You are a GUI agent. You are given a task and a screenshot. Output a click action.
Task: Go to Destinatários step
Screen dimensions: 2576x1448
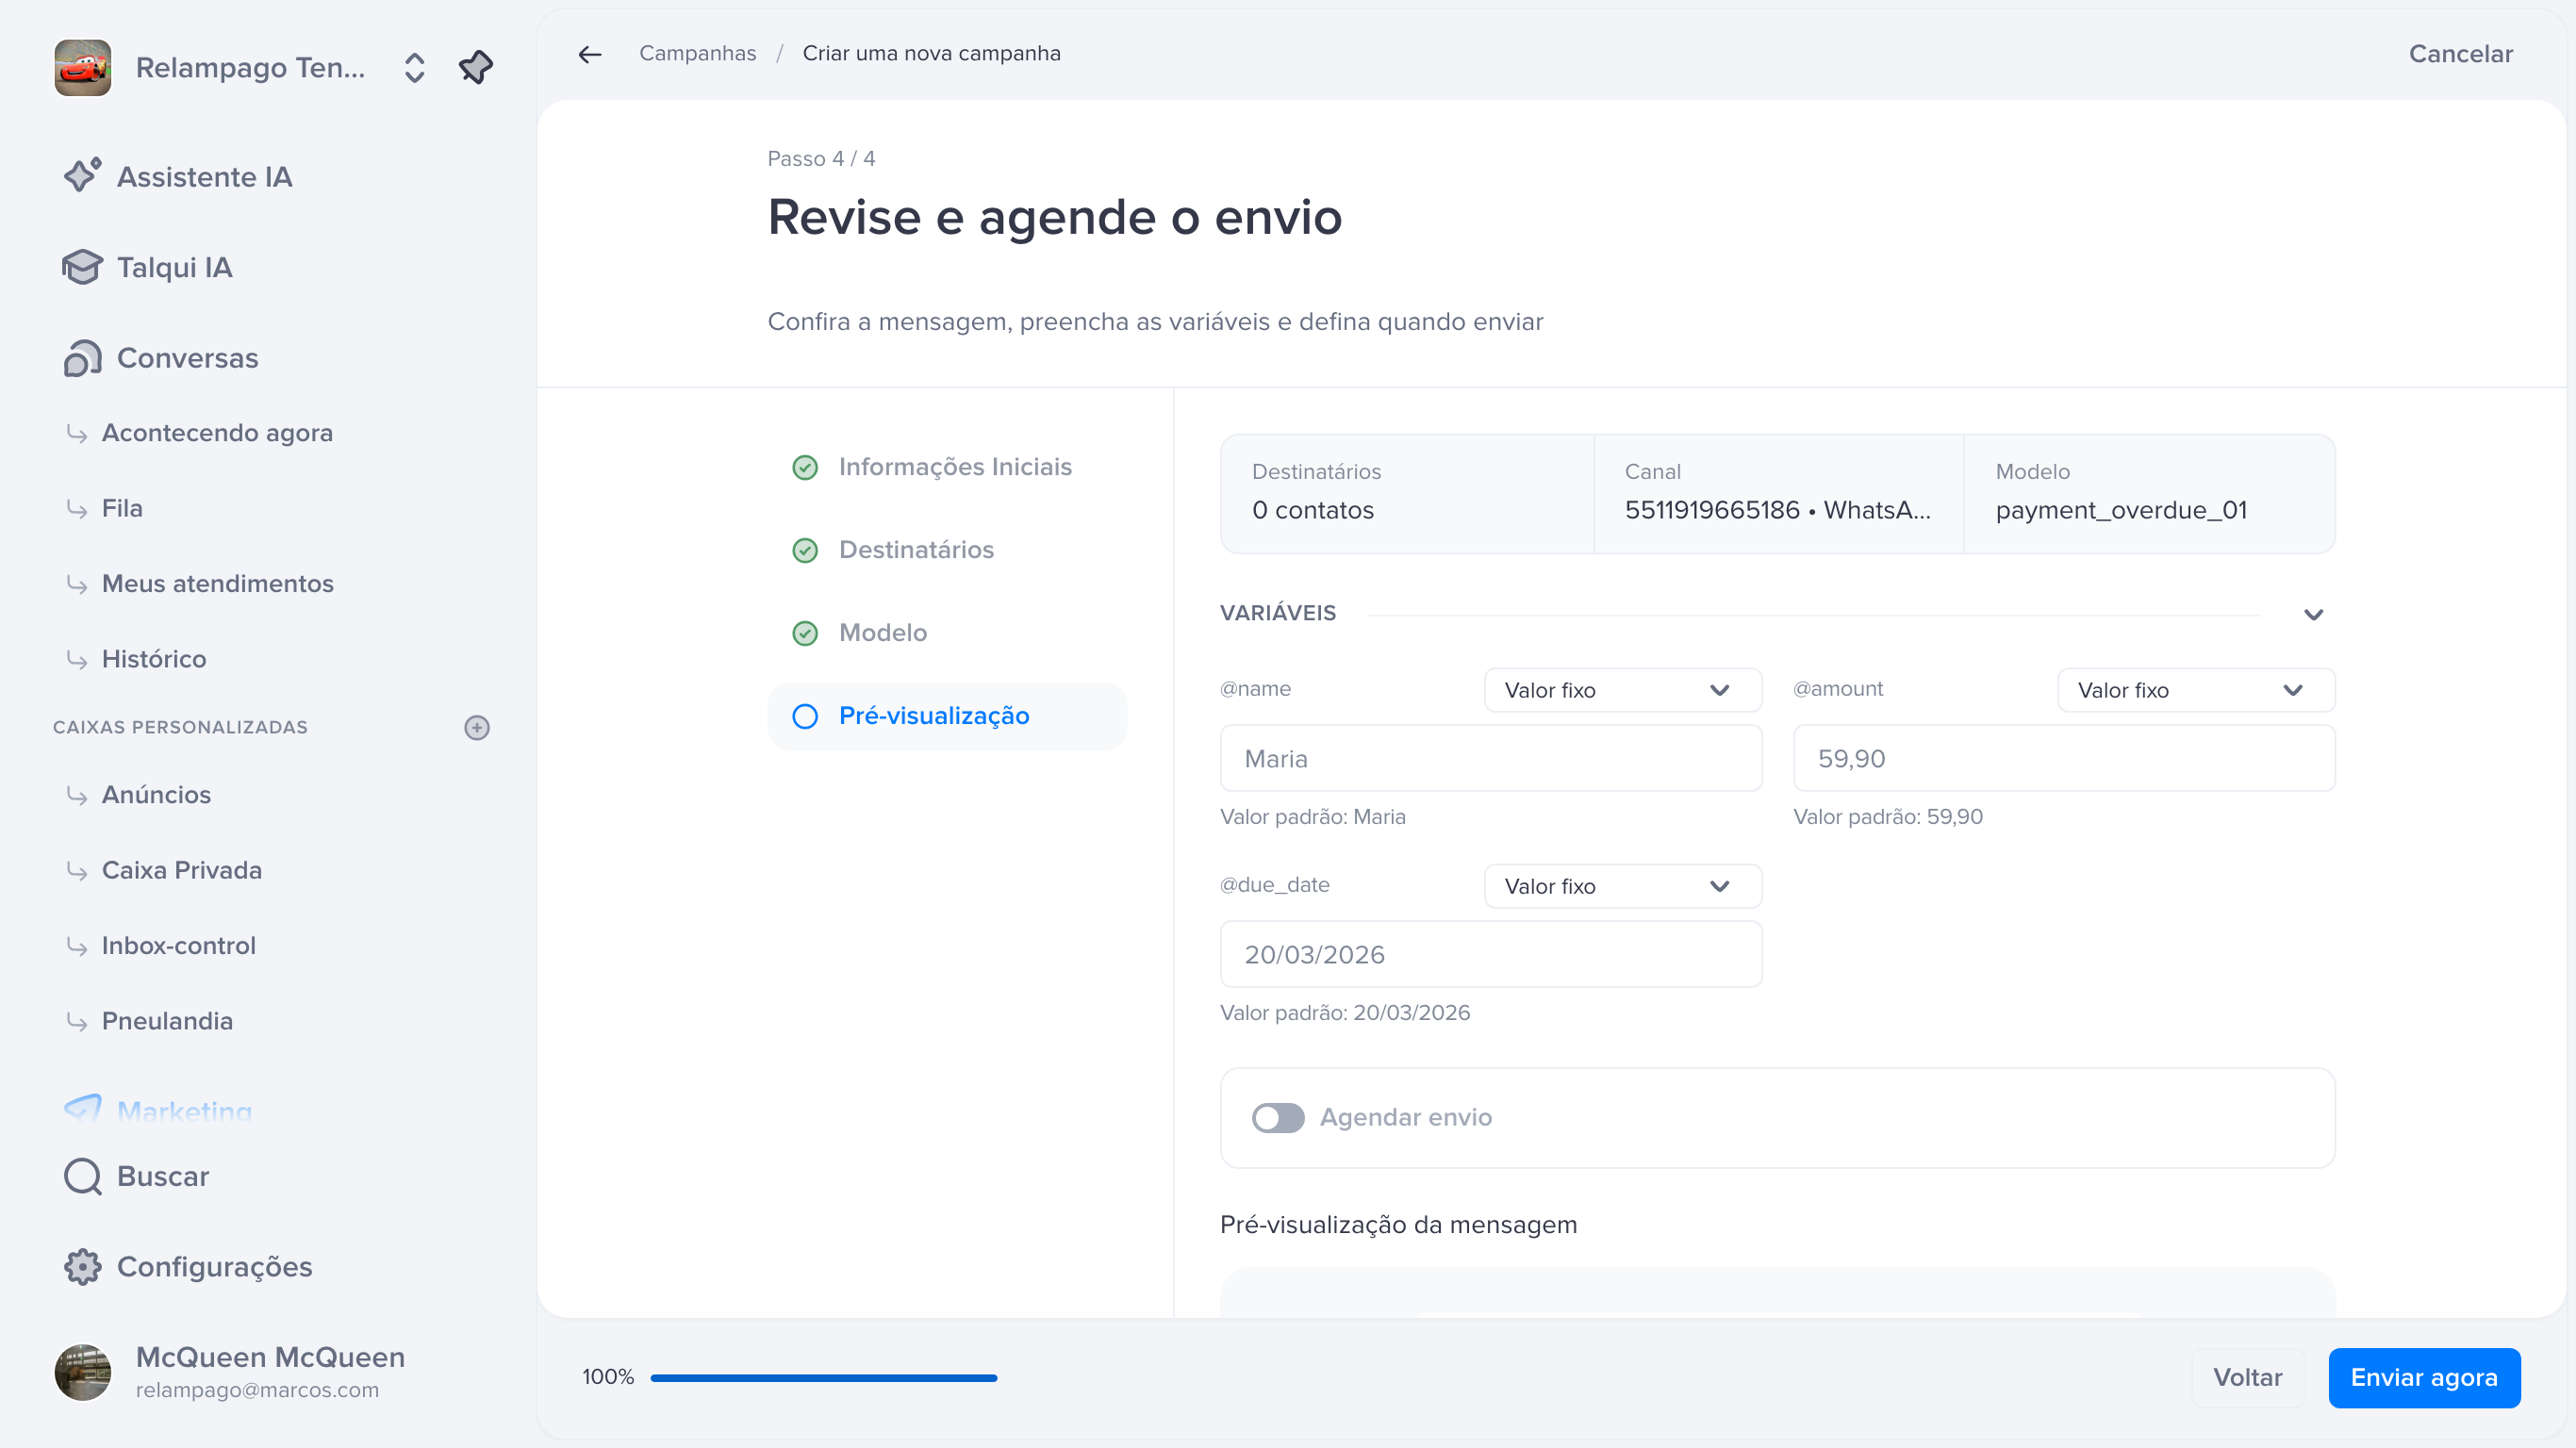click(948, 550)
